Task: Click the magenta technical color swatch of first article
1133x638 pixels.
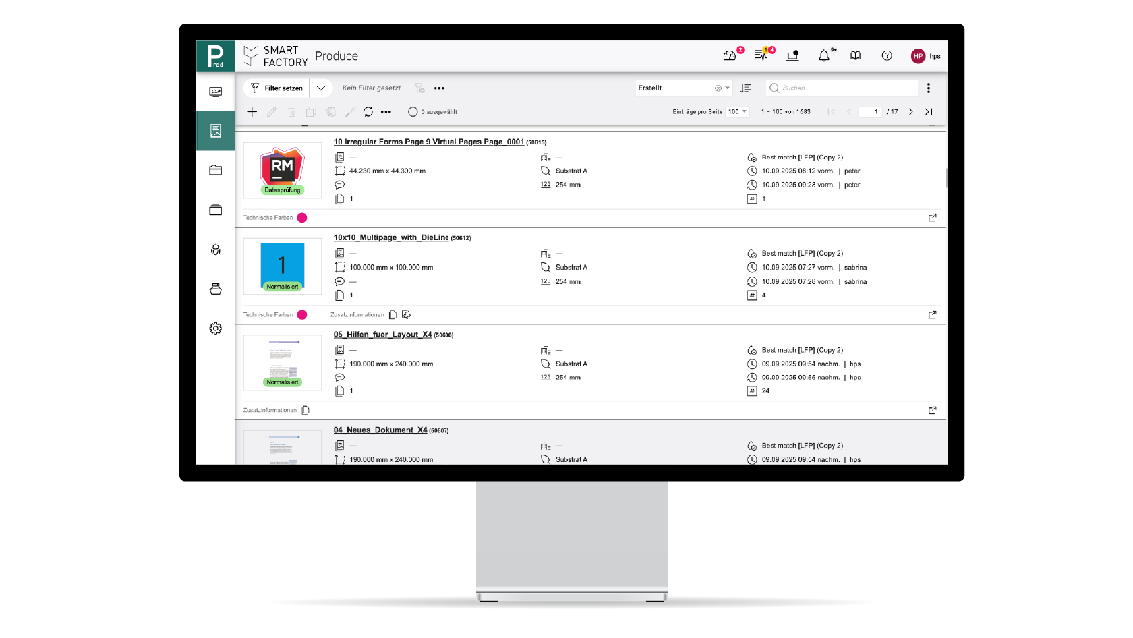Action: point(302,218)
